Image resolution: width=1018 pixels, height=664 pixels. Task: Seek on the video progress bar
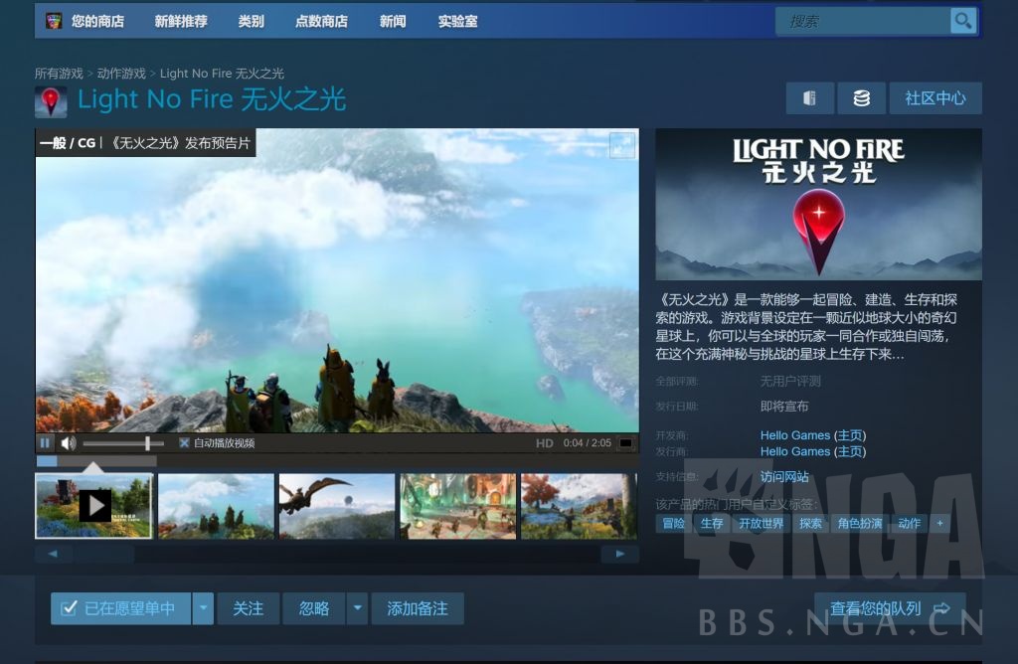point(337,460)
